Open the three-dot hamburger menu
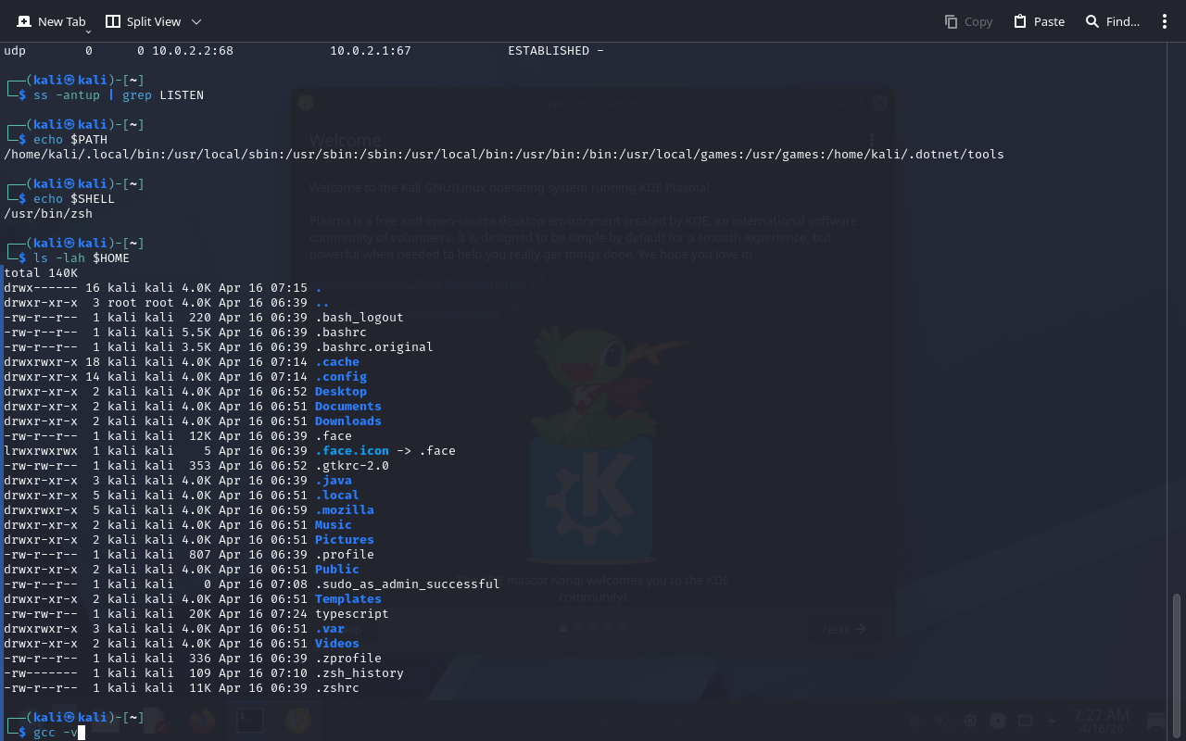This screenshot has width=1186, height=741. click(x=1165, y=21)
